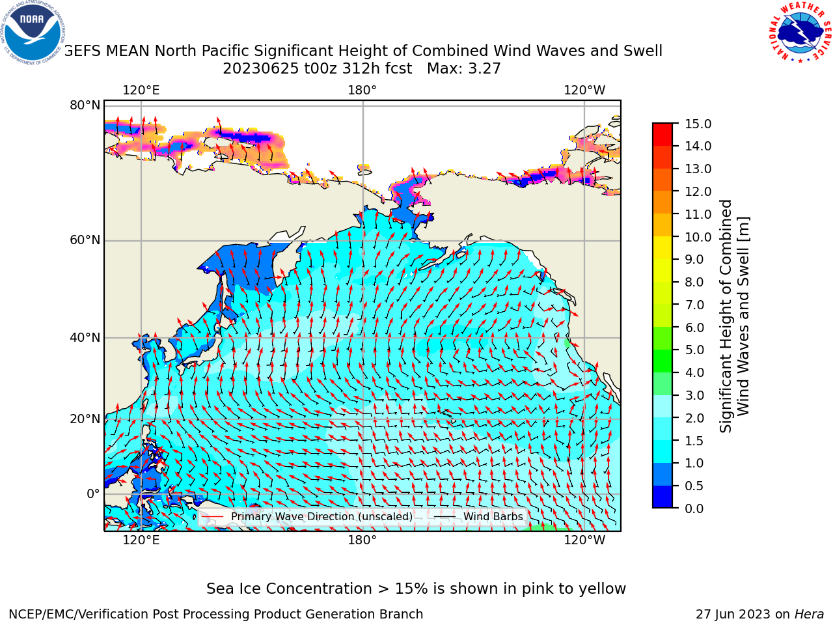Click the latitude label '80°N'
Screen dimensions: 833x625
click(85, 105)
